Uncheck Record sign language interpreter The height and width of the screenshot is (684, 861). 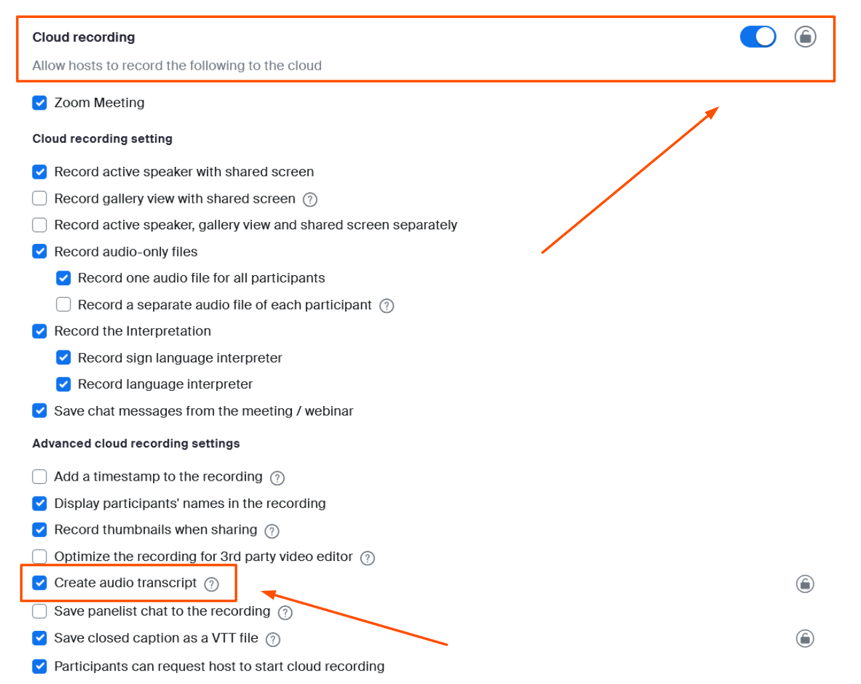point(64,358)
